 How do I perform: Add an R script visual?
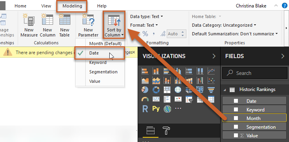click(145, 109)
